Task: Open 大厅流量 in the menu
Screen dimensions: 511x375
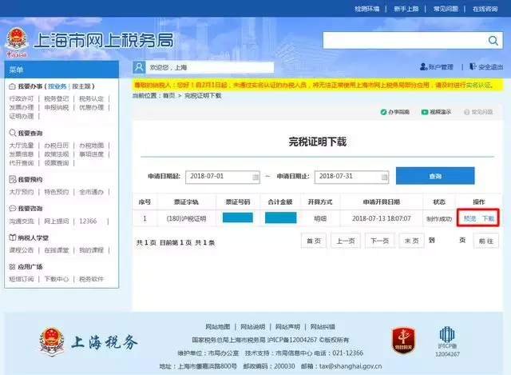Action: click(x=22, y=146)
